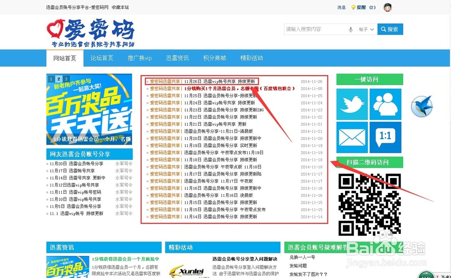Switch banner to slide 1
The image size is (451, 278).
tap(51, 79)
